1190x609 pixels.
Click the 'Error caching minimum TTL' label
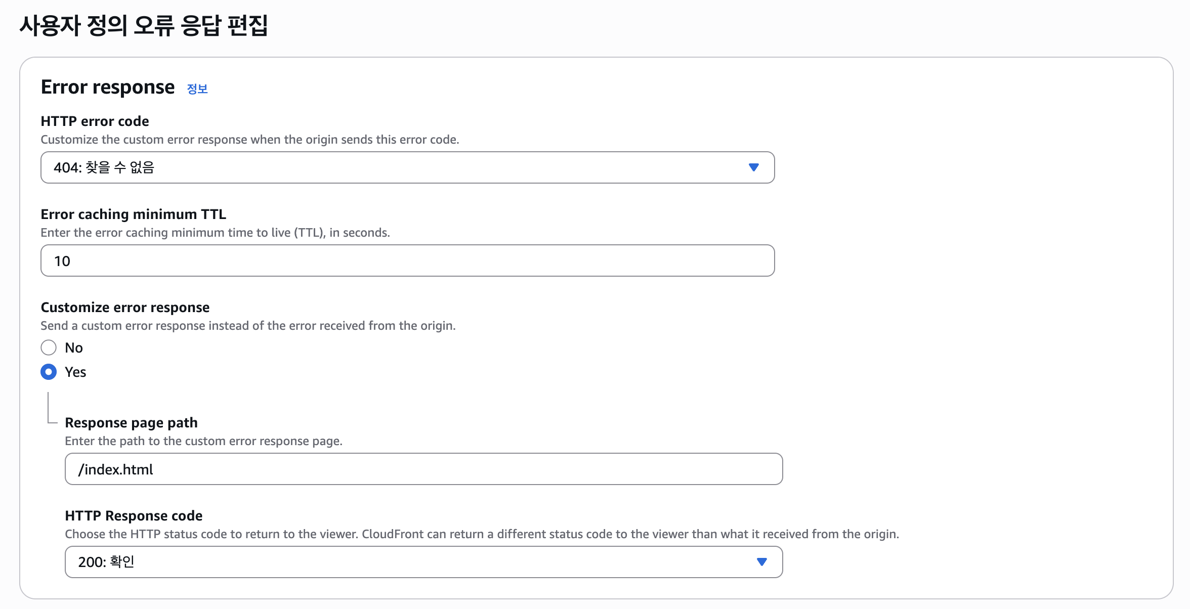133,214
